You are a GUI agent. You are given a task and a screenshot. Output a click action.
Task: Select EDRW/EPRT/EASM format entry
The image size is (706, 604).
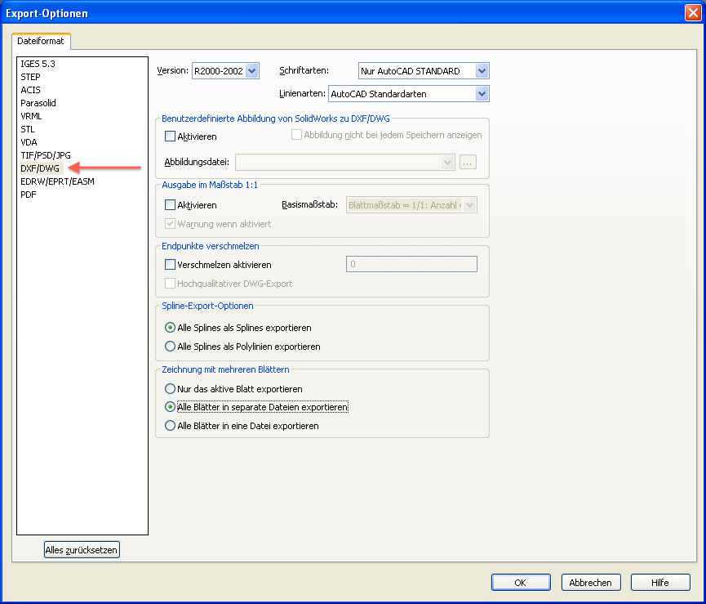57,181
